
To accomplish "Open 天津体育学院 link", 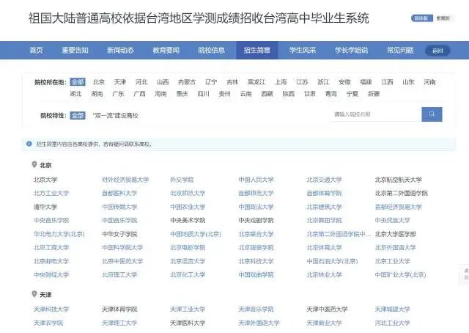I will [x=119, y=309].
